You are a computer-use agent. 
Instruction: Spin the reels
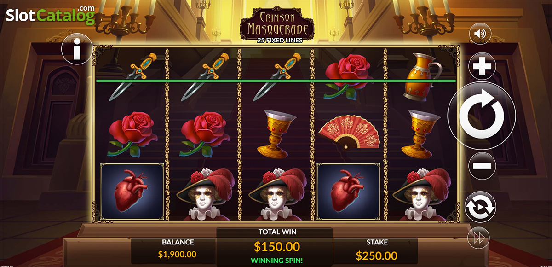[482, 117]
